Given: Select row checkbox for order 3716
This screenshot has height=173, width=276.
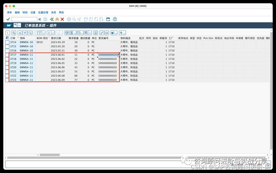Looking at the screenshot, I should click(7, 51).
